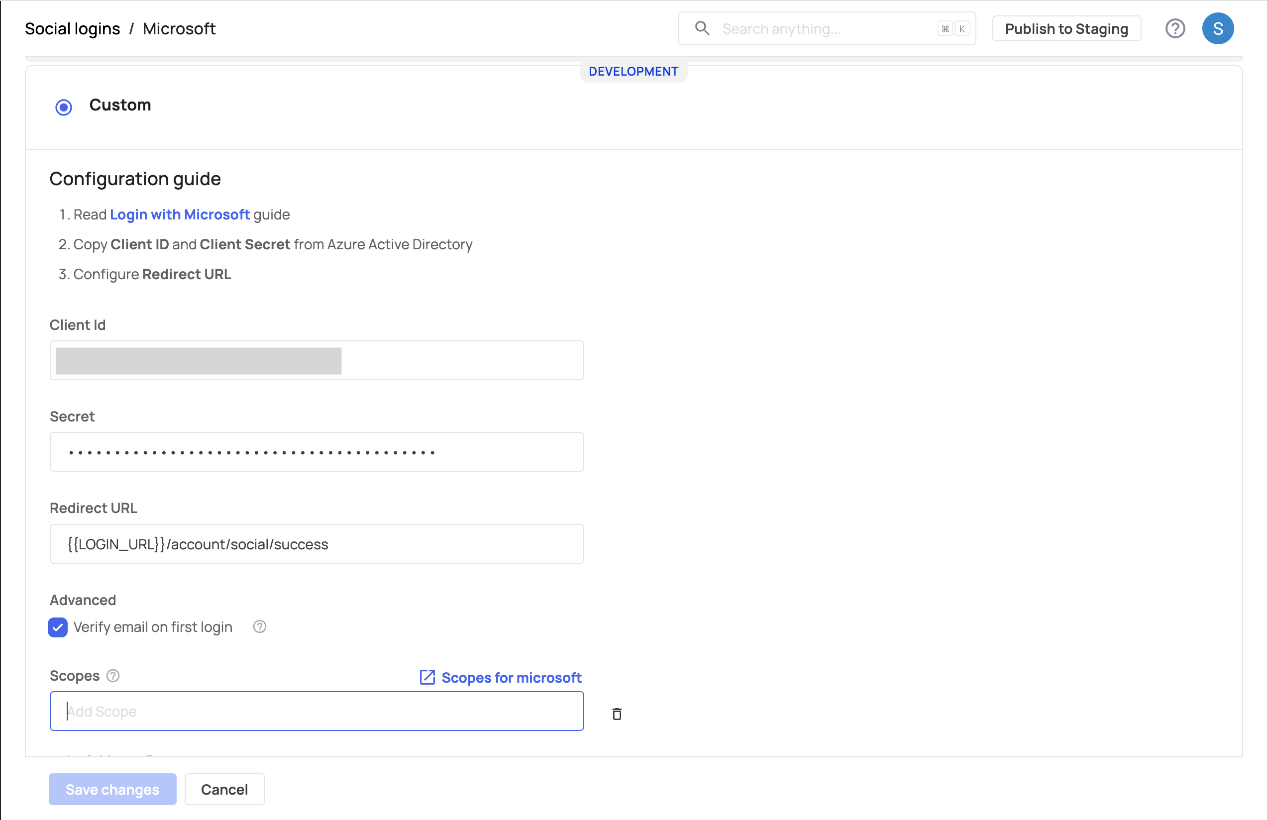Image resolution: width=1267 pixels, height=820 pixels.
Task: Open the user avatar S menu
Action: pos(1218,29)
